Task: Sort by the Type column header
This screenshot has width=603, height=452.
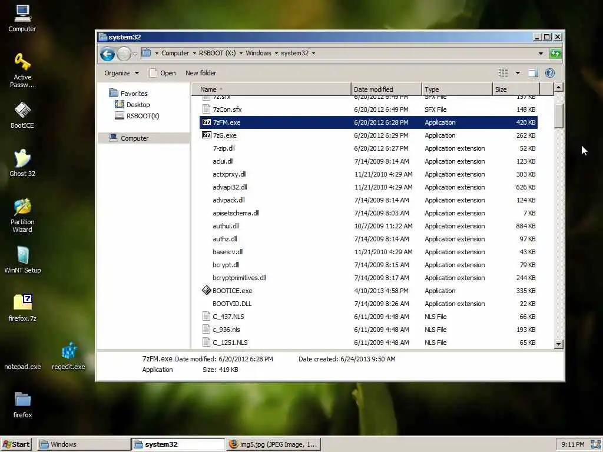Action: [x=457, y=89]
